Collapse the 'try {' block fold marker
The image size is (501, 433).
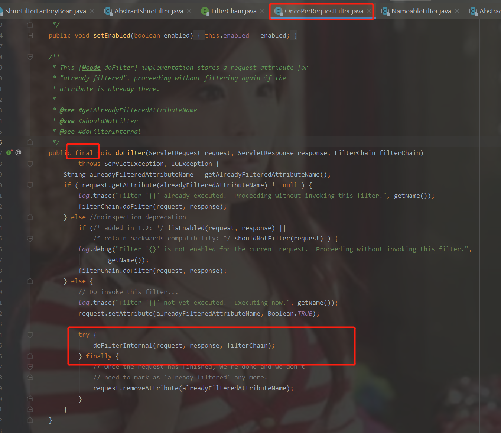(x=30, y=335)
